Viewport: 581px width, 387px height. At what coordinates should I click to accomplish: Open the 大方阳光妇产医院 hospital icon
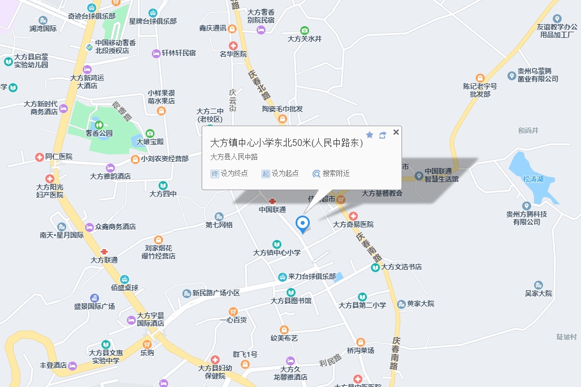[x=50, y=179]
